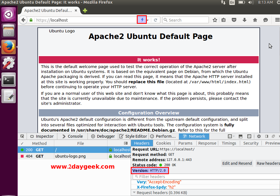
Task: Switch to the Response details tab
Action: point(207,143)
